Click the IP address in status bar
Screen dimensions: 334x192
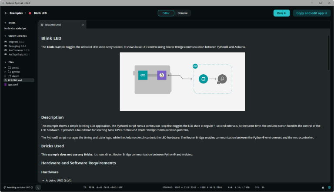point(103,187)
